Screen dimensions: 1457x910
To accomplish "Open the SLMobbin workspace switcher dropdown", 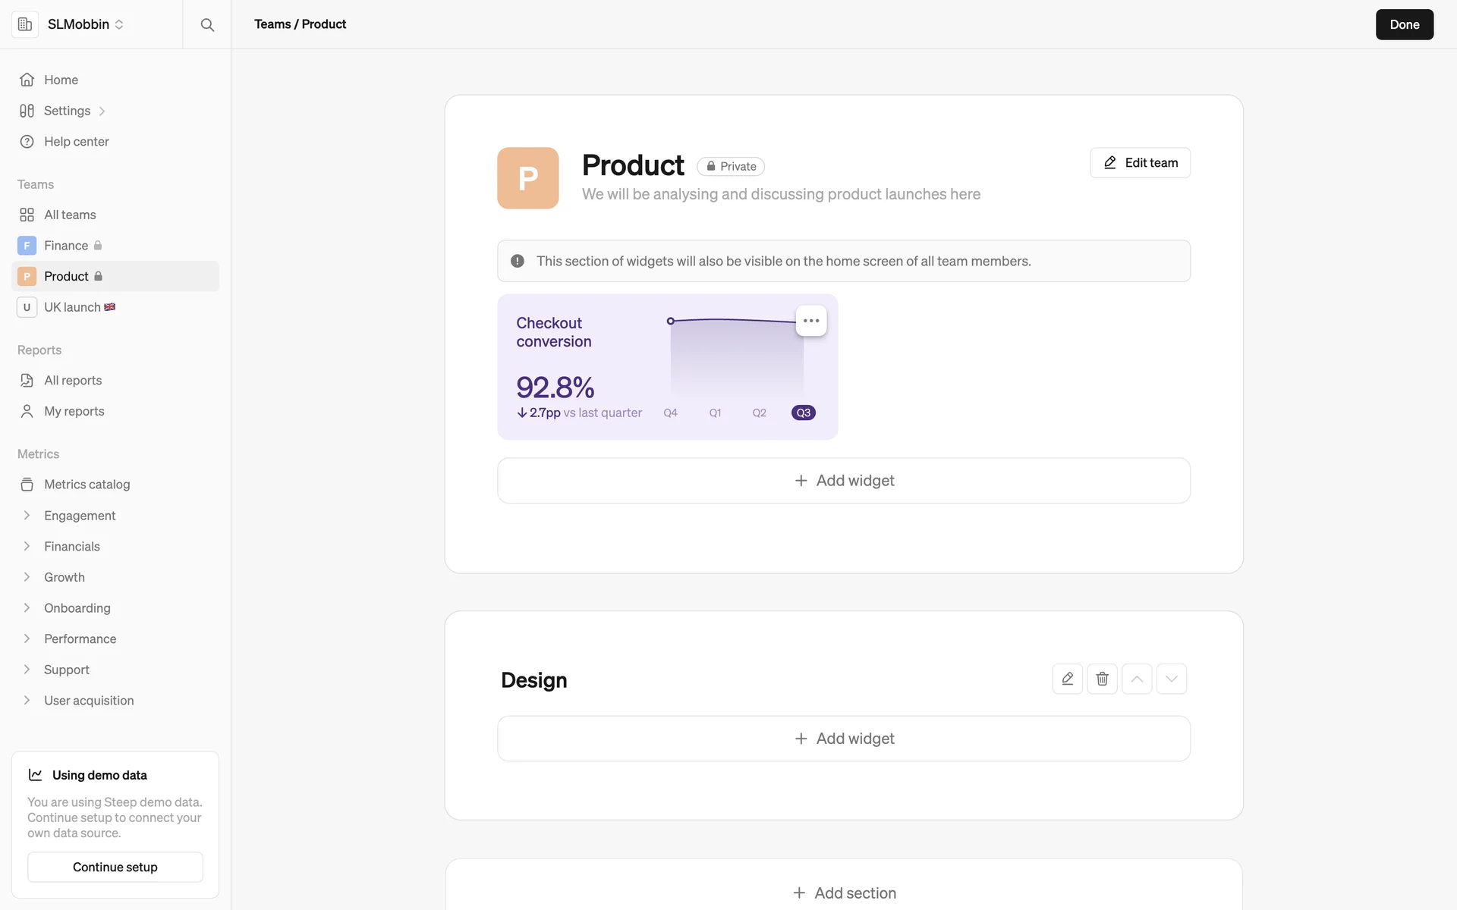I will pyautogui.click(x=85, y=24).
